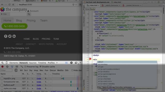Open DevTools settings gear

(x=71, y=63)
